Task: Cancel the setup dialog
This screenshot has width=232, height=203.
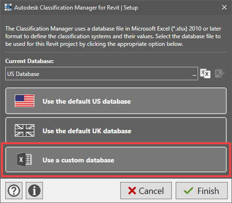Action: click(146, 191)
